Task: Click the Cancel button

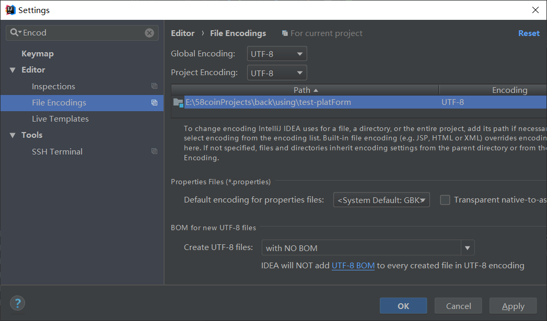Action: [x=458, y=306]
